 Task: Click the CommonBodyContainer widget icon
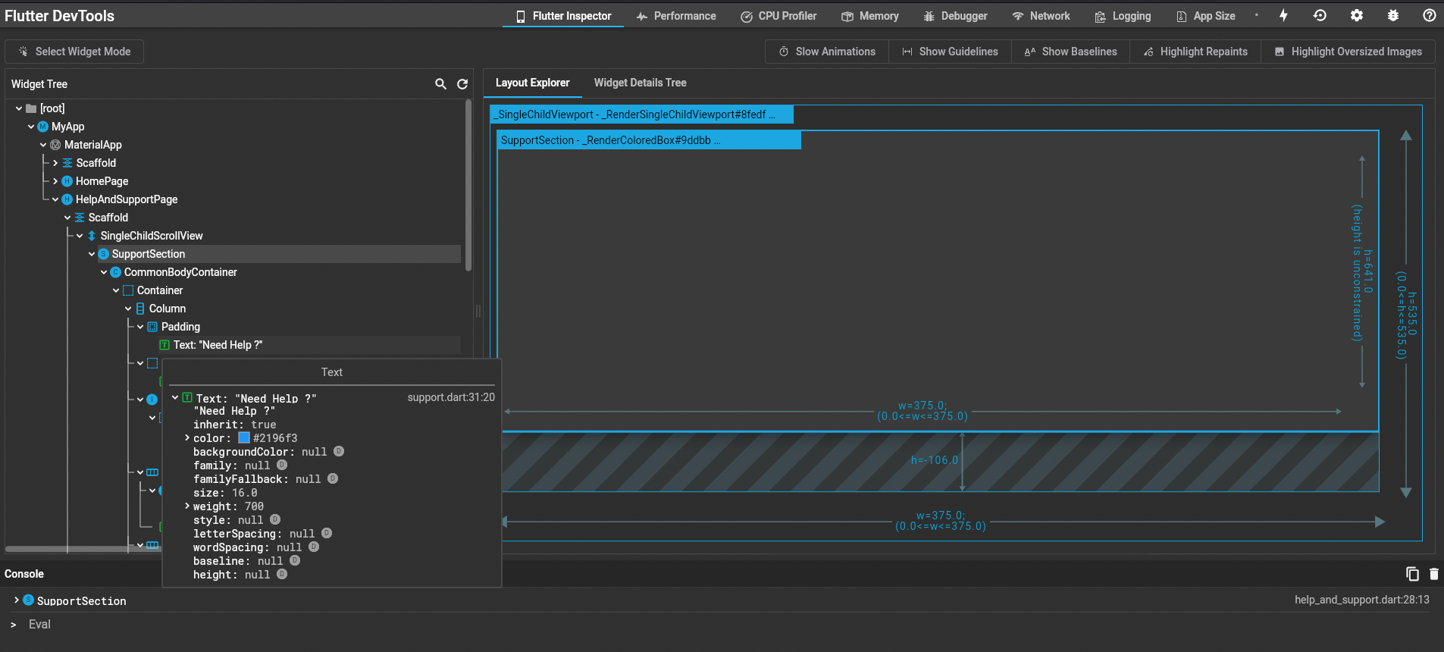coord(116,272)
